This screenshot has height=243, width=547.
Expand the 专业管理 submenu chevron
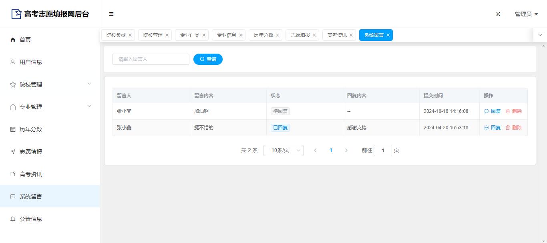(89, 106)
